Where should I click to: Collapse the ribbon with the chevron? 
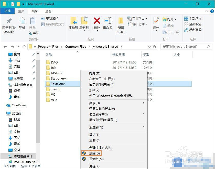(207, 11)
